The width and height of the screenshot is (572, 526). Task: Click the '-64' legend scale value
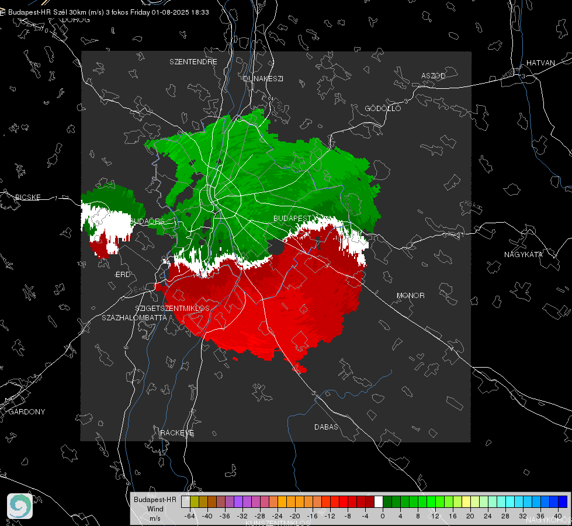click(x=190, y=516)
